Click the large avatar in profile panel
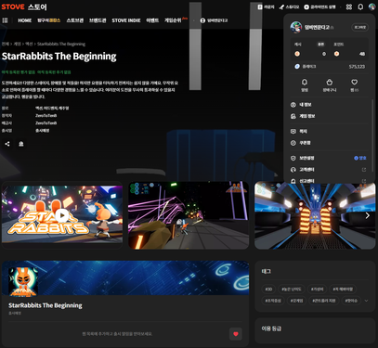This screenshot has height=348, width=378. tap(296, 27)
